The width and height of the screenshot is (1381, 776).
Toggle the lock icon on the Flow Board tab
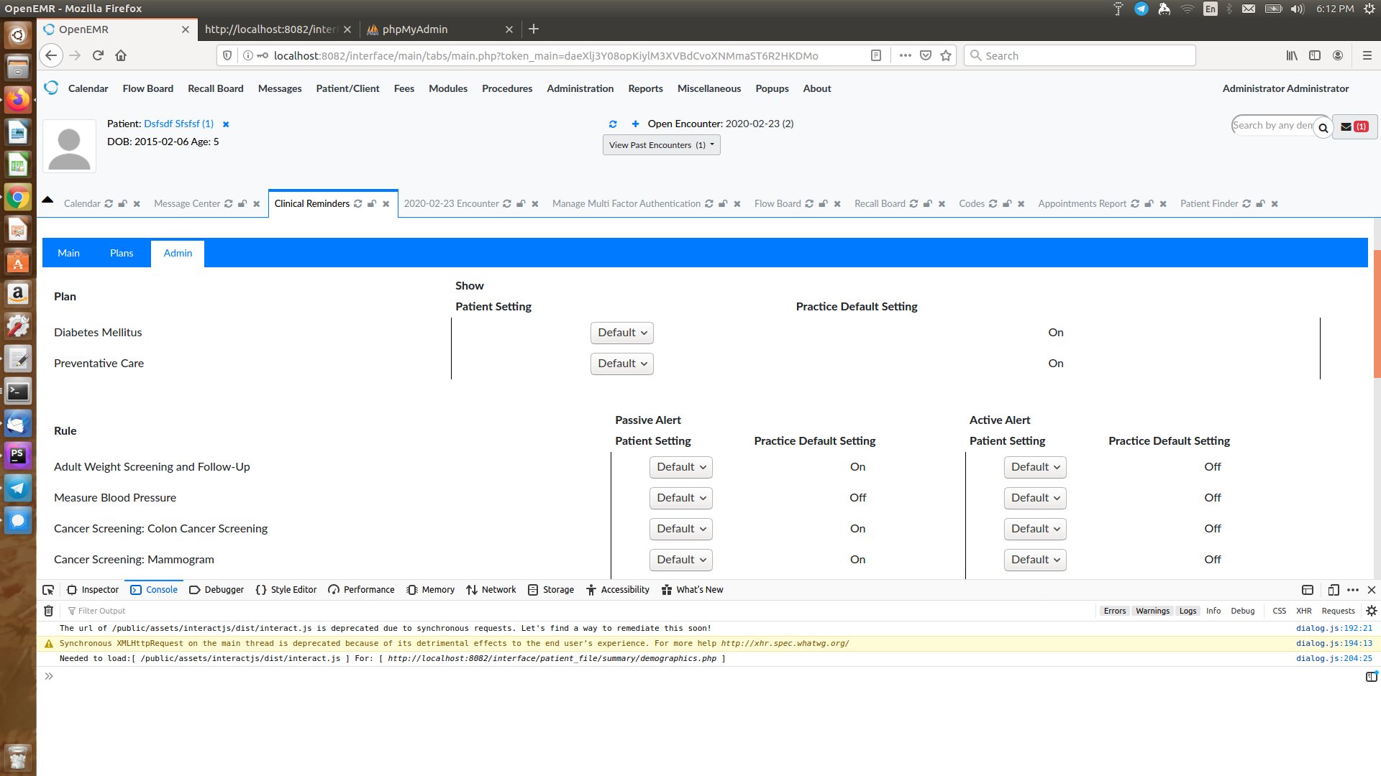pos(822,203)
